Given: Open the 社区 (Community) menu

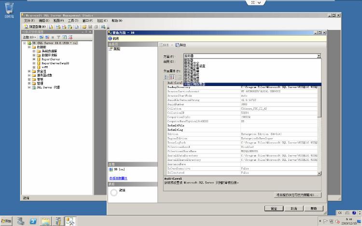Looking at the screenshot, I should pos(102,21).
